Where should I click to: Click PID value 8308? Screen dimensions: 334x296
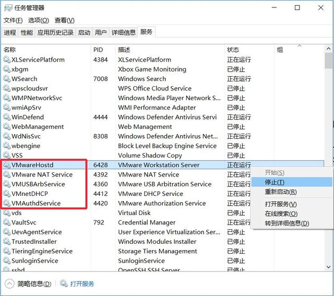[x=100, y=136]
